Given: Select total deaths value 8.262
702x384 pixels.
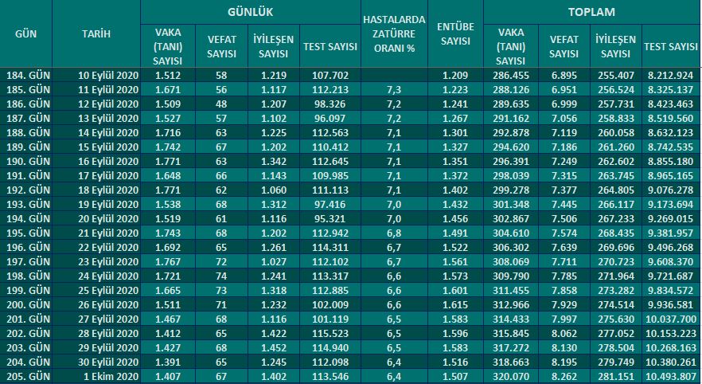Looking at the screenshot, I should (564, 376).
